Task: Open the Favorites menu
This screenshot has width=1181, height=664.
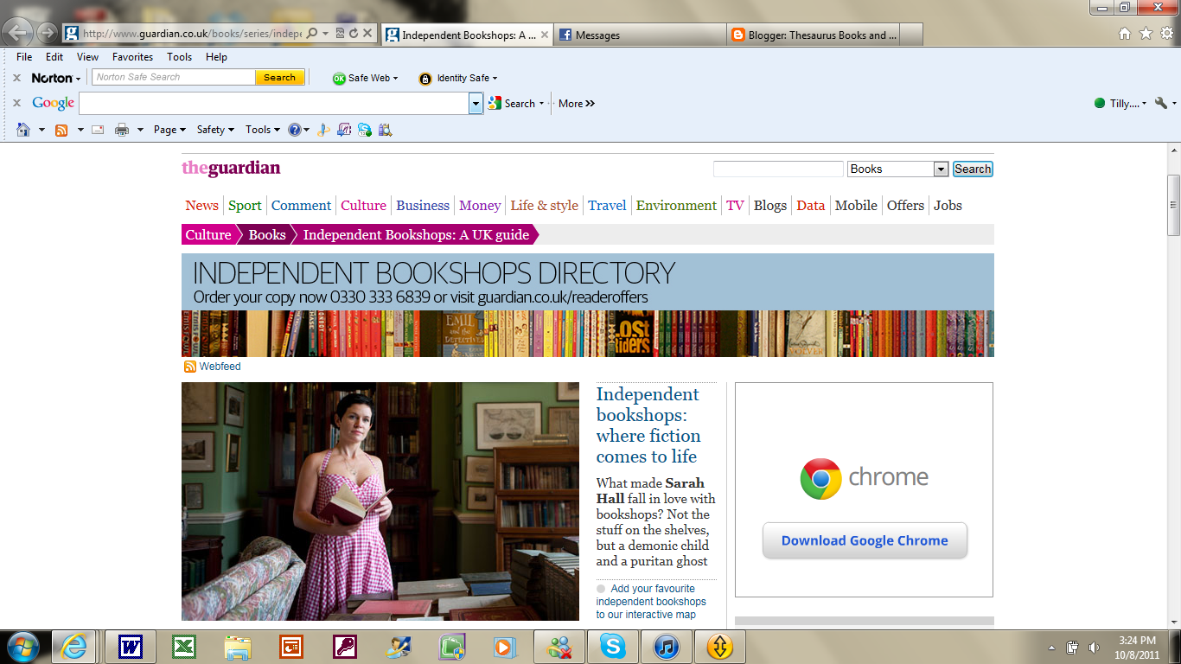Action: (132, 57)
